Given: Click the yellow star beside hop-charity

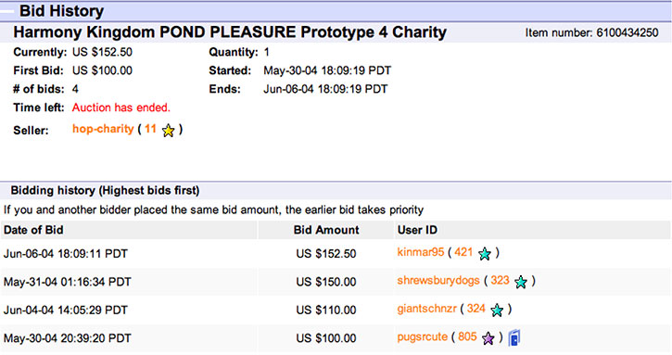Looking at the screenshot, I should click(x=169, y=130).
